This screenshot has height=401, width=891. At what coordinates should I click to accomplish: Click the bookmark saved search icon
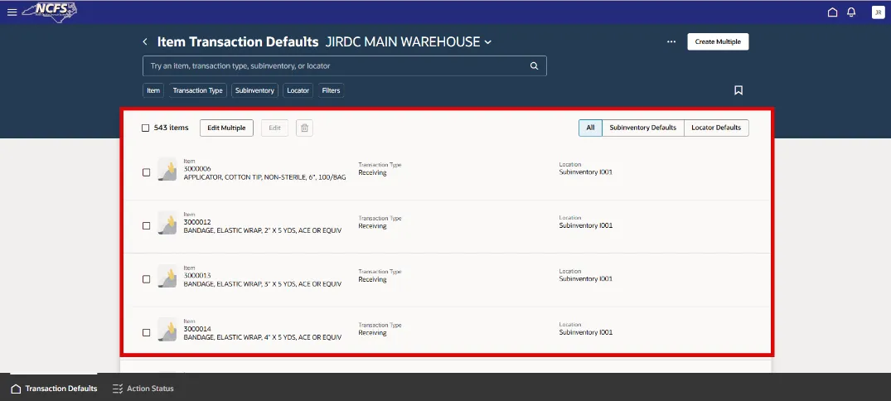click(738, 90)
